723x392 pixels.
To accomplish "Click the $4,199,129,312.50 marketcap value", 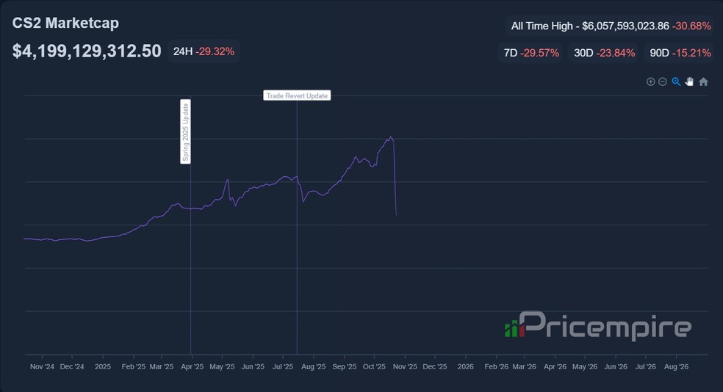I will pyautogui.click(x=87, y=51).
